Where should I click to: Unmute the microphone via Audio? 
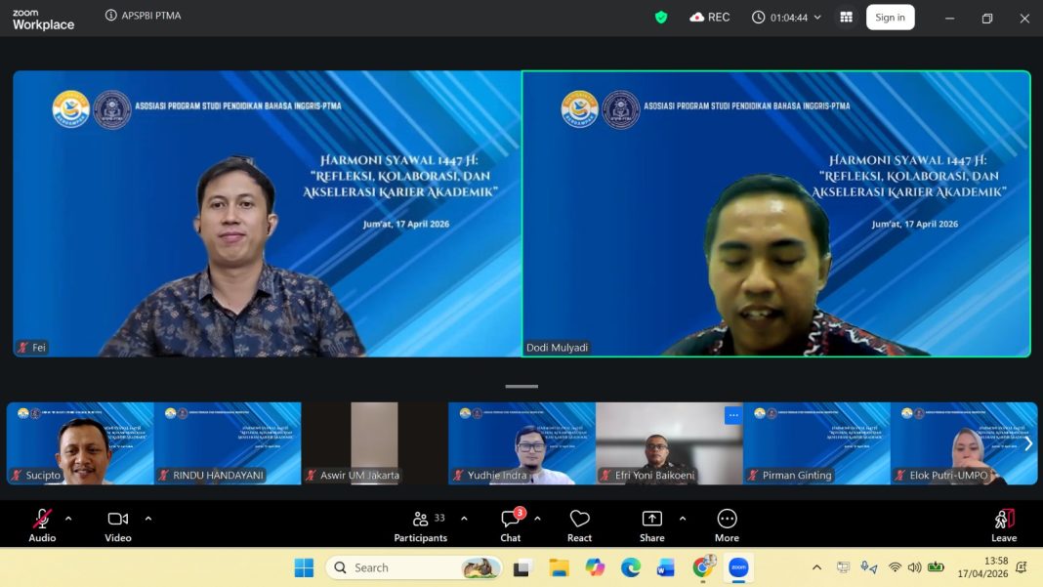pos(42,524)
